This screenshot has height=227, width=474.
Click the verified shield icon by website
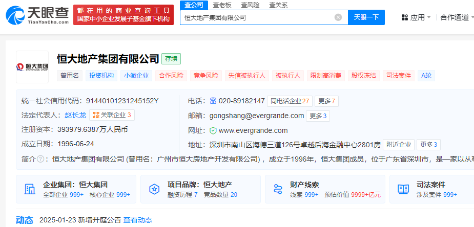coord(213,130)
